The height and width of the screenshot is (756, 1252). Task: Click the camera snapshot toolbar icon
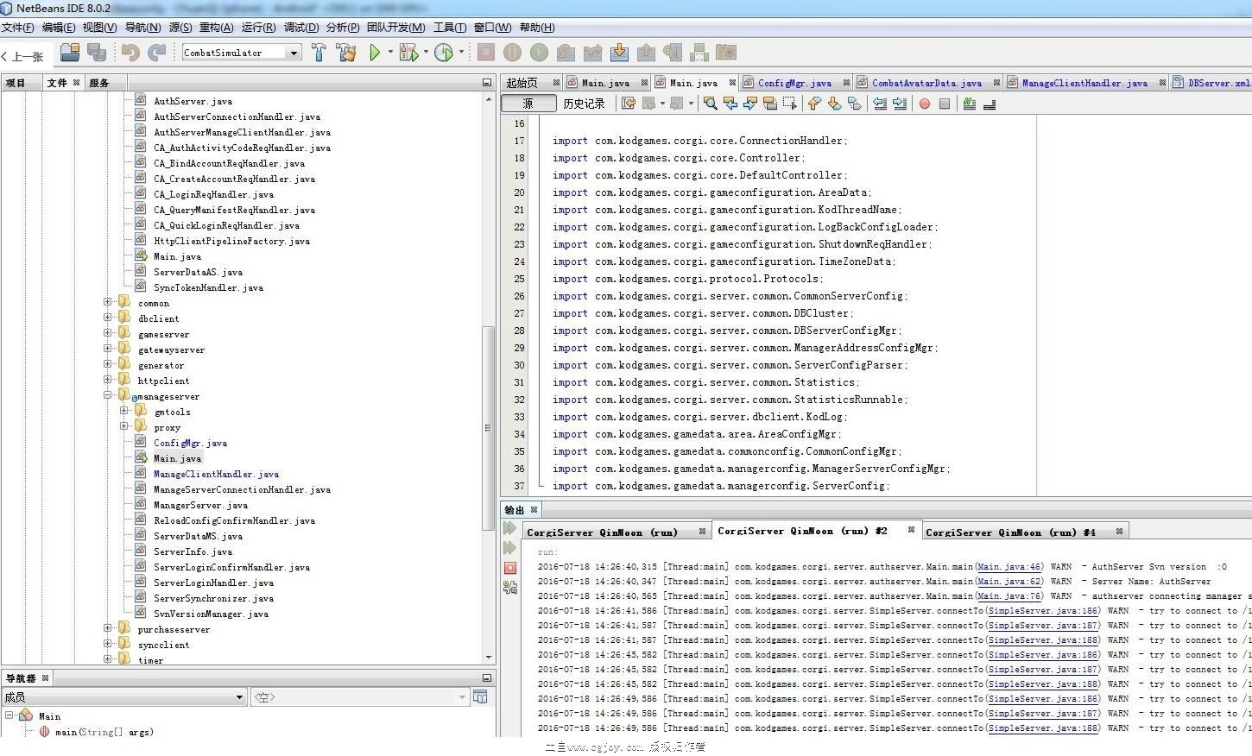(x=726, y=53)
